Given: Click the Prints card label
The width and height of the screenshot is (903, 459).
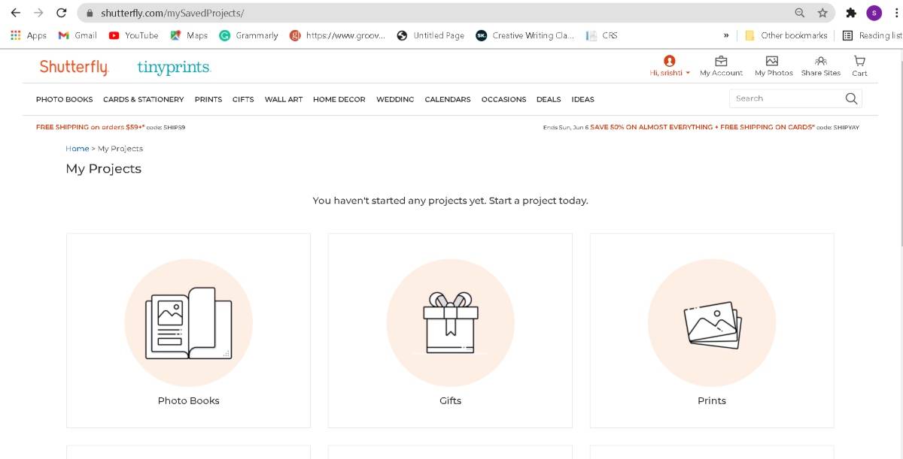Looking at the screenshot, I should 712,400.
